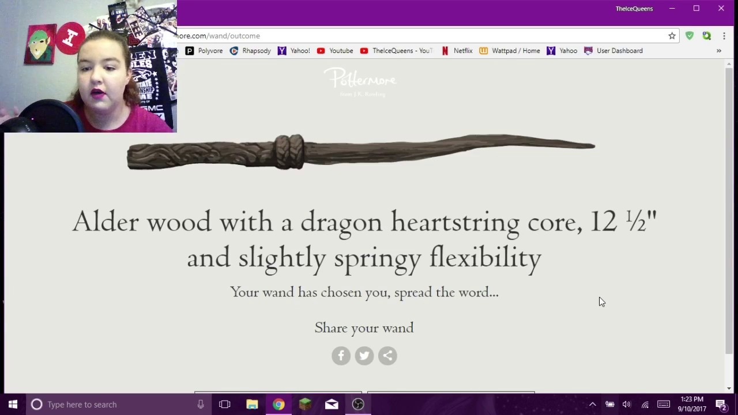Open Task View on taskbar
The height and width of the screenshot is (415, 738).
[225, 405]
